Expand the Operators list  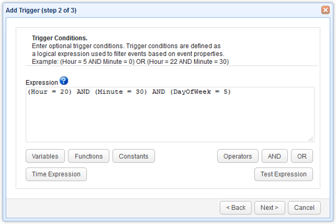[x=238, y=156]
